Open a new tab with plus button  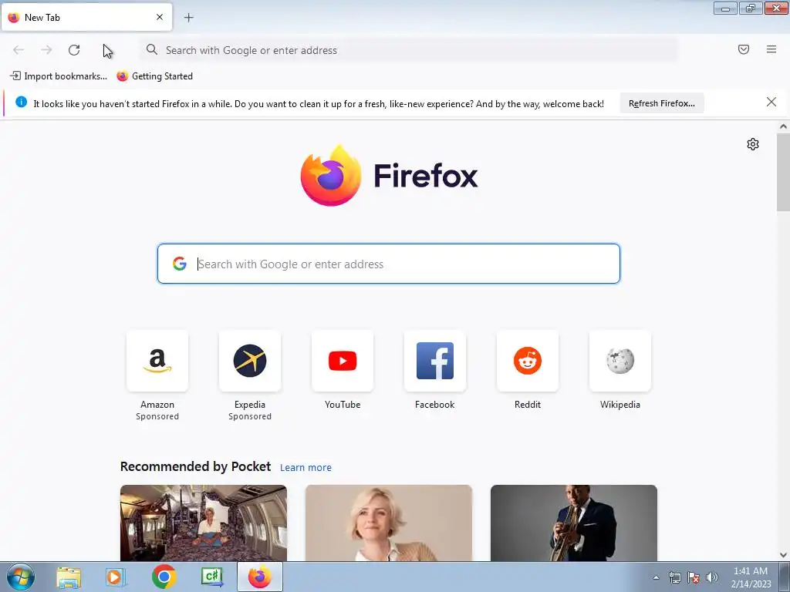click(188, 18)
